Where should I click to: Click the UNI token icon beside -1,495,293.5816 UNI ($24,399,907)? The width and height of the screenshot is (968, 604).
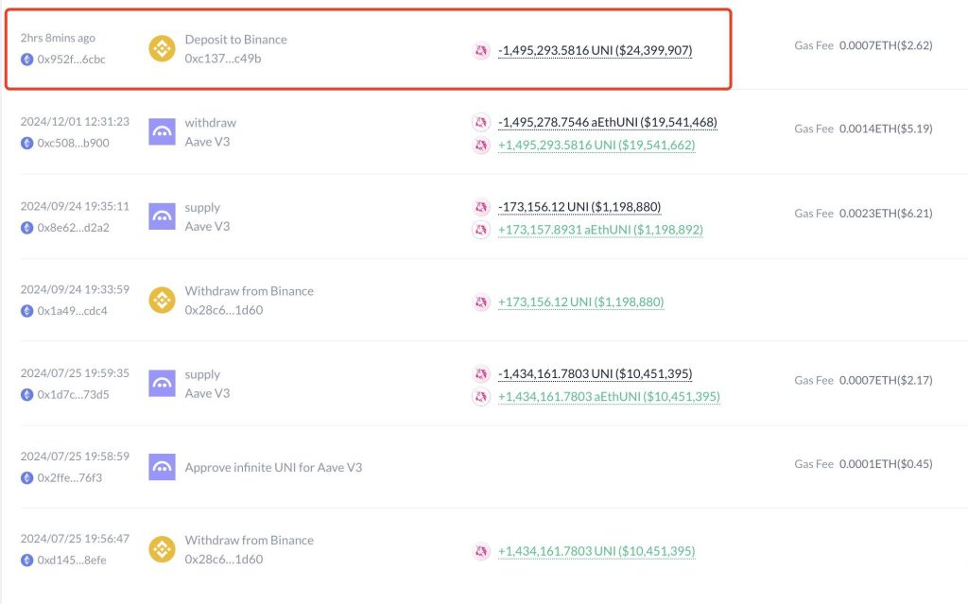point(481,50)
